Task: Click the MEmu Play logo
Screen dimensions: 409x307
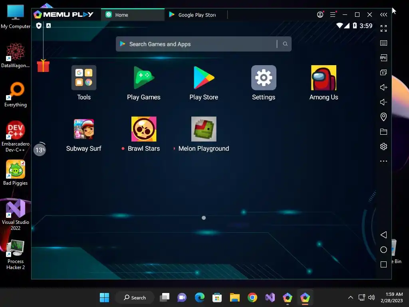Action: click(x=64, y=14)
